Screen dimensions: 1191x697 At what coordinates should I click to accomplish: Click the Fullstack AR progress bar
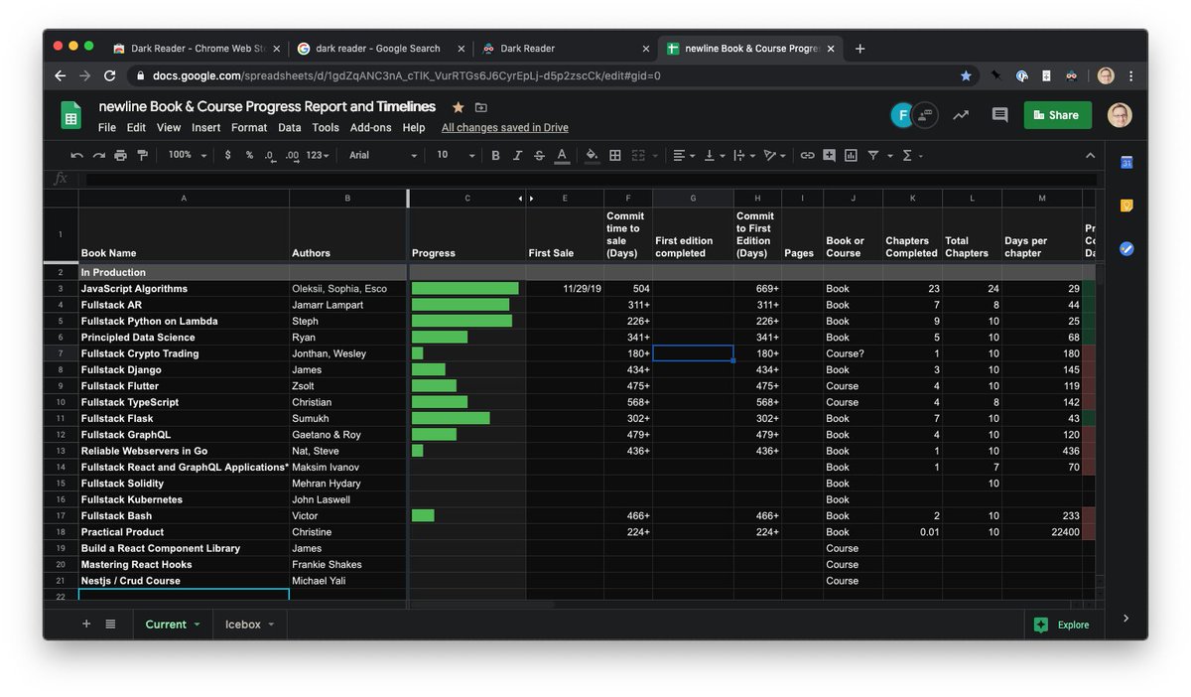461,305
